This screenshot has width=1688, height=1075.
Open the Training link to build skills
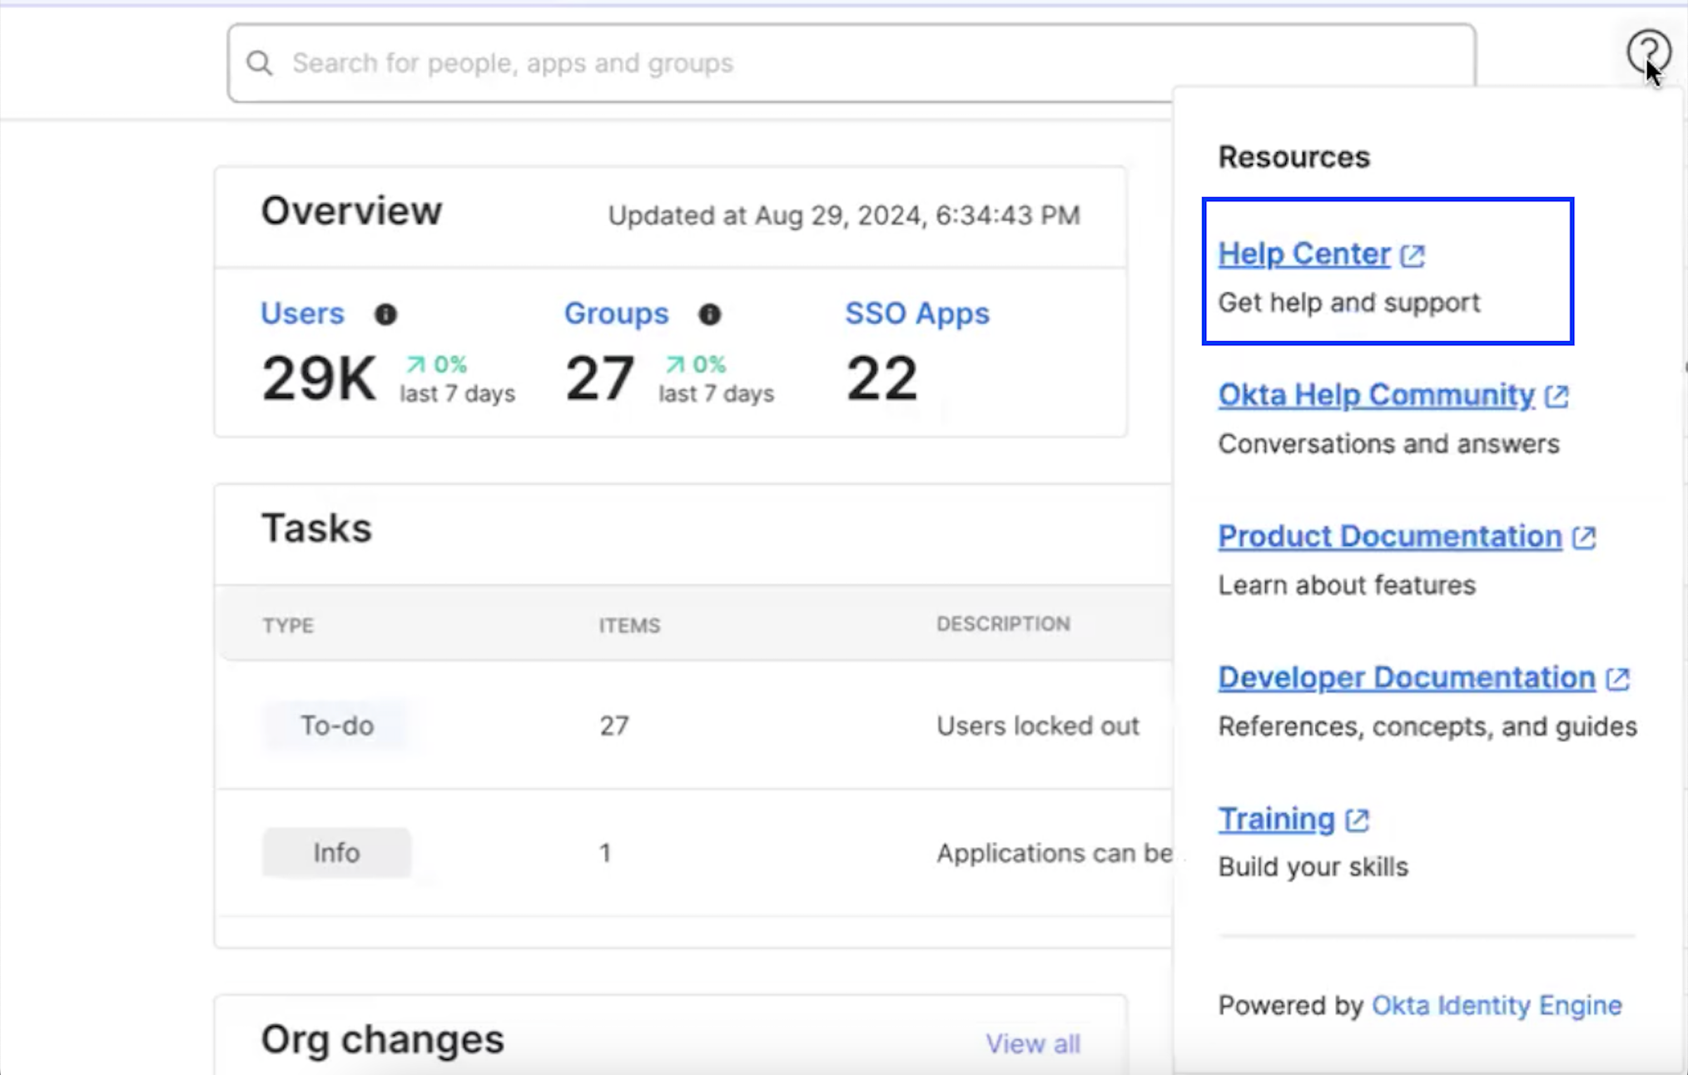1276,819
